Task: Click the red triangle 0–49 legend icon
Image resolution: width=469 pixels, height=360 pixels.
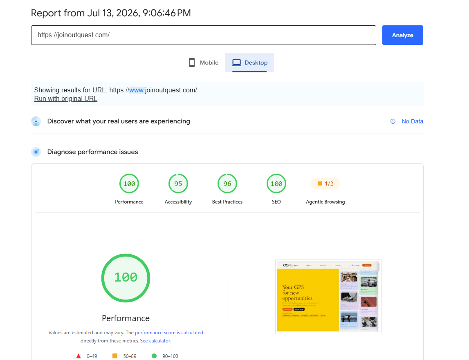Action: [79, 356]
